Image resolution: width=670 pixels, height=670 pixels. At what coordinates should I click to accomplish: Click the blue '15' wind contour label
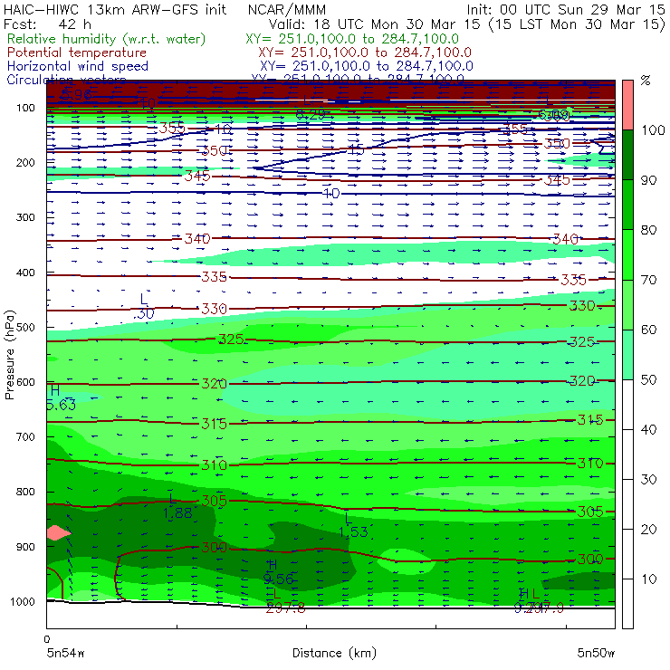point(356,149)
